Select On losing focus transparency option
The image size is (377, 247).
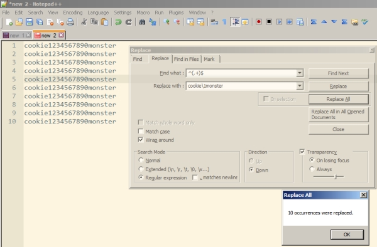[x=312, y=160]
